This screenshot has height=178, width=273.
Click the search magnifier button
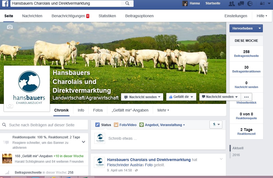pyautogui.click(x=127, y=4)
